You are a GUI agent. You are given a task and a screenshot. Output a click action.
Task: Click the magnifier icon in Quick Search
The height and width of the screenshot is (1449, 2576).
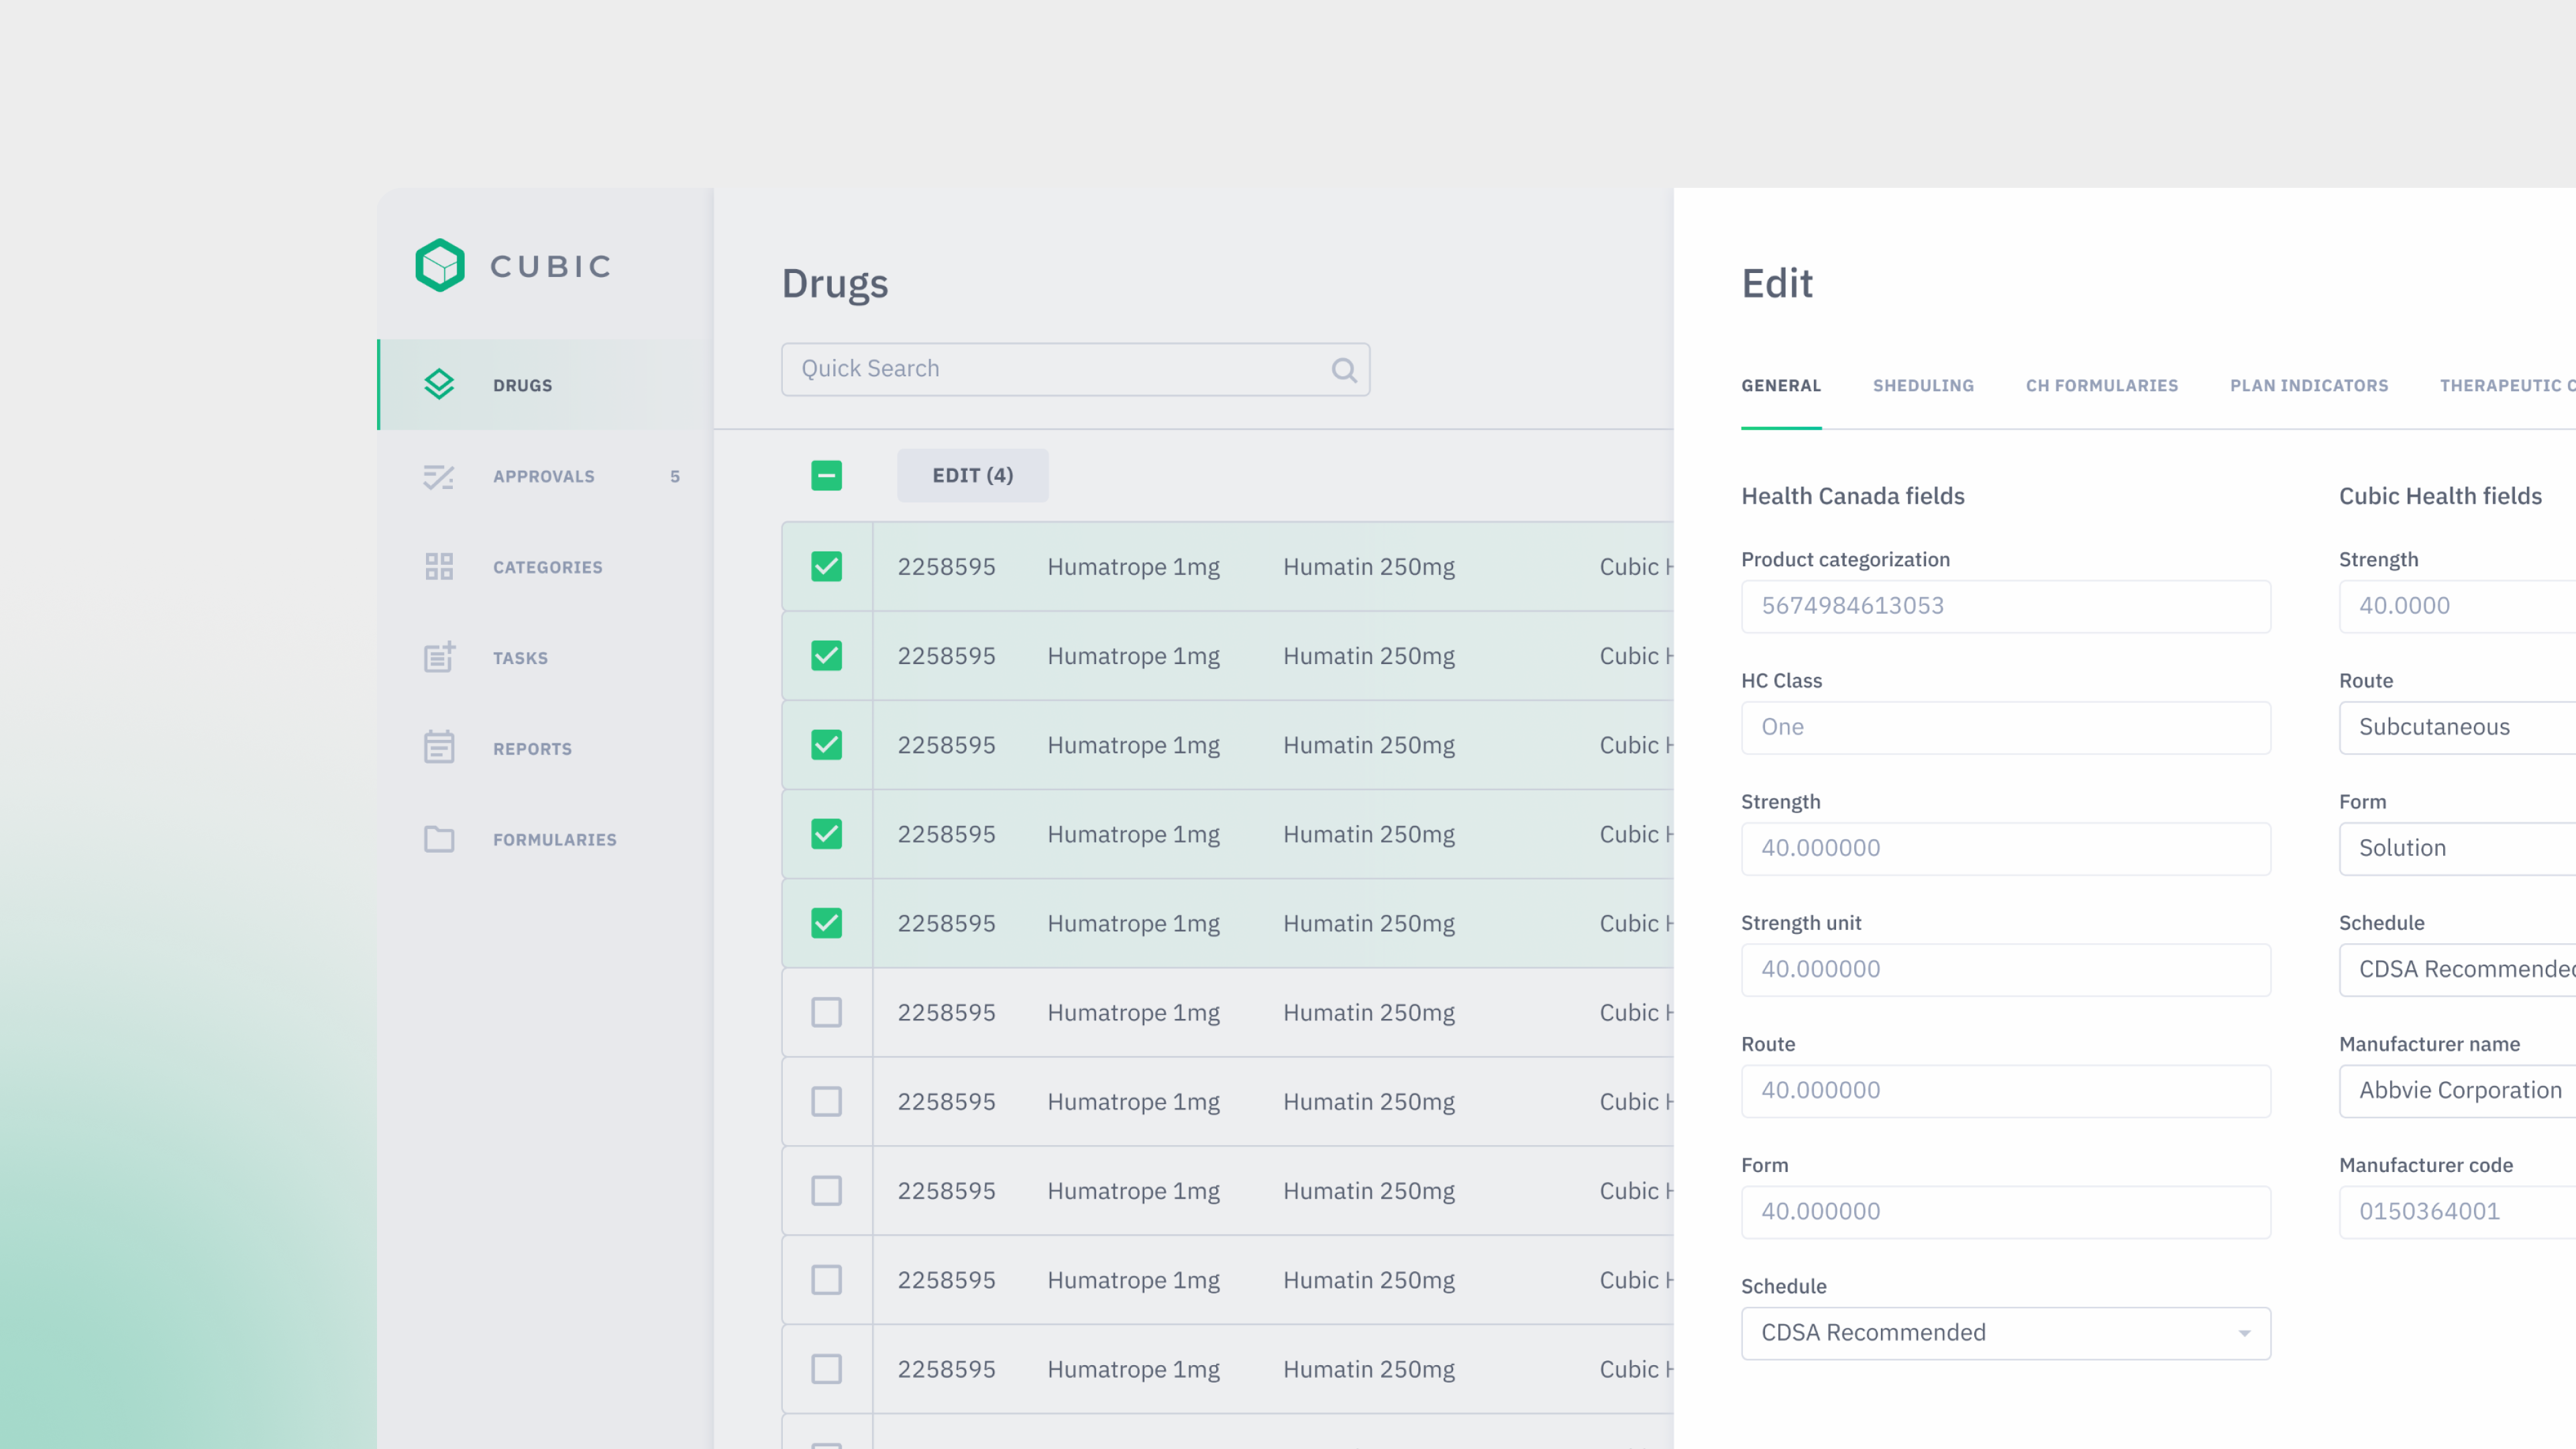[x=1344, y=370]
